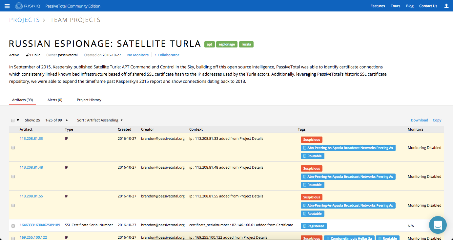
Task: Switch to the Alerts (0) tab
Action: click(55, 100)
